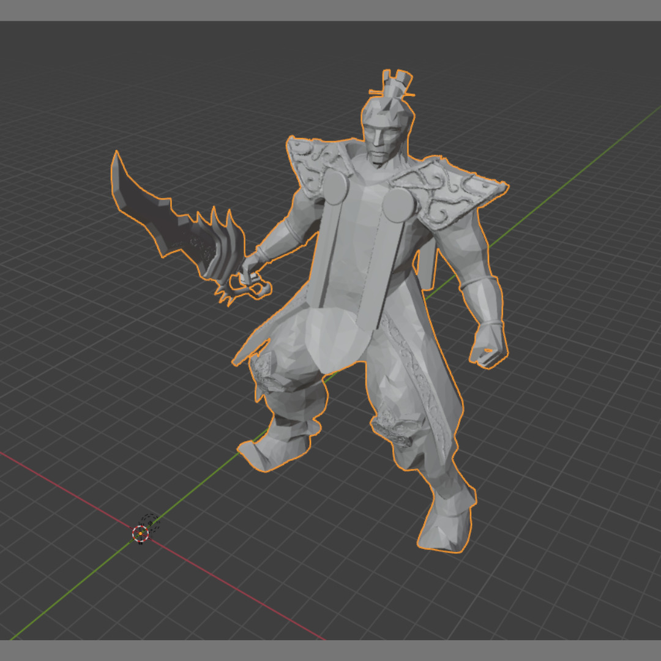Click the 3D cursor at the world origin
The image size is (661, 661).
[x=140, y=533]
